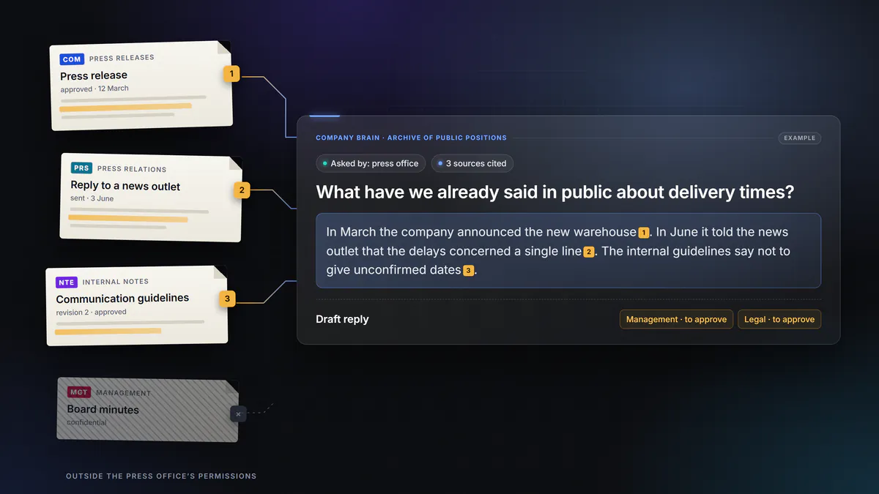Click the 'INTERNAL NOTES' category label
This screenshot has width=879, height=494.
tap(116, 282)
